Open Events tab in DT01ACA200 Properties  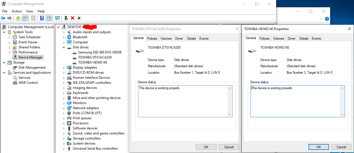(204, 39)
